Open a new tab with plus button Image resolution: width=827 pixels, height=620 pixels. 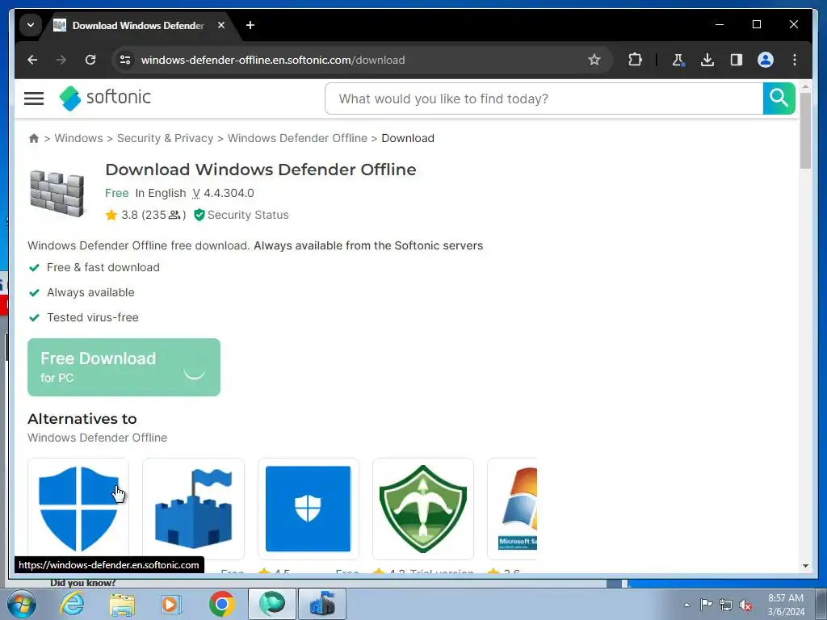[250, 25]
